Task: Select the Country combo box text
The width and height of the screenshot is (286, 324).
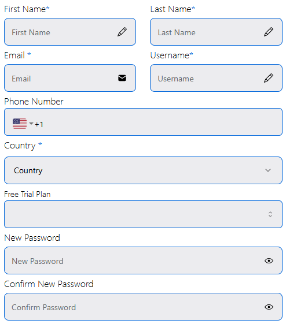Action: pyautogui.click(x=28, y=171)
